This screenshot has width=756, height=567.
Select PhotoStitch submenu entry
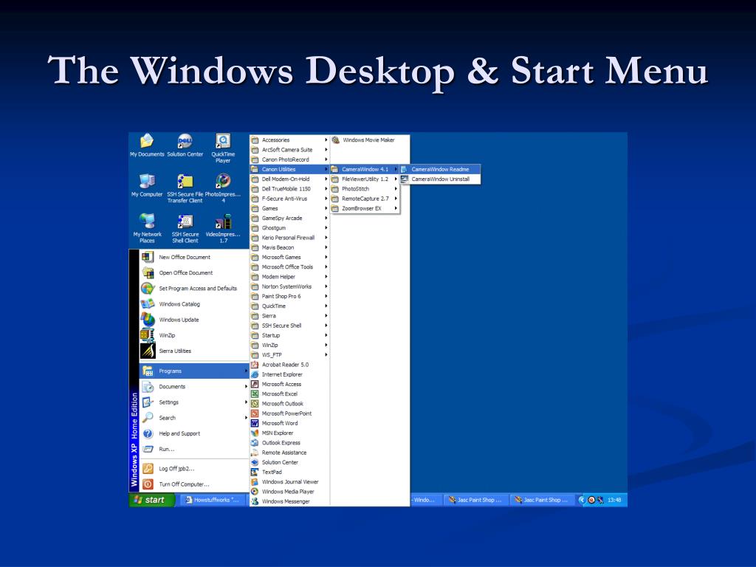coord(365,188)
